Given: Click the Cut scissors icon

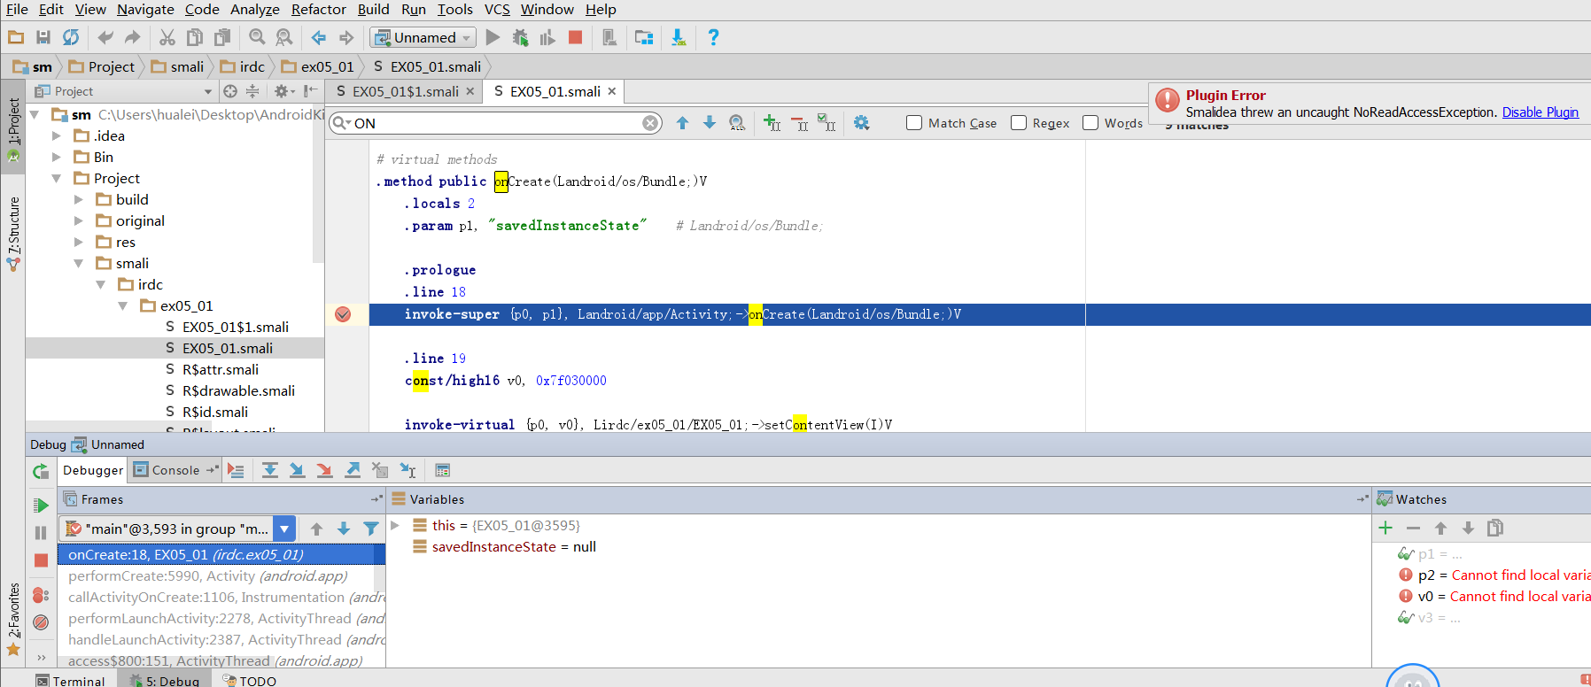Looking at the screenshot, I should point(167,37).
